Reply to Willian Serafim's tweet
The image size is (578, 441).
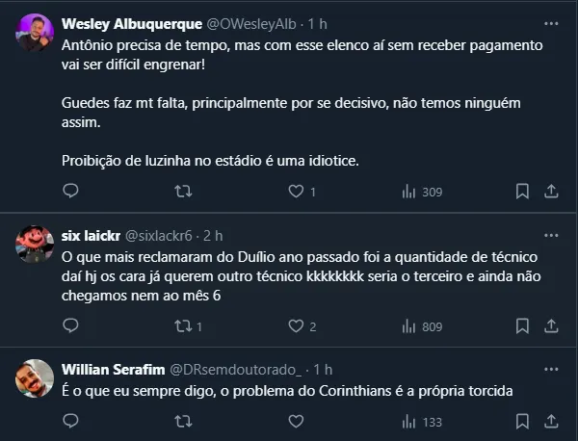(x=69, y=422)
